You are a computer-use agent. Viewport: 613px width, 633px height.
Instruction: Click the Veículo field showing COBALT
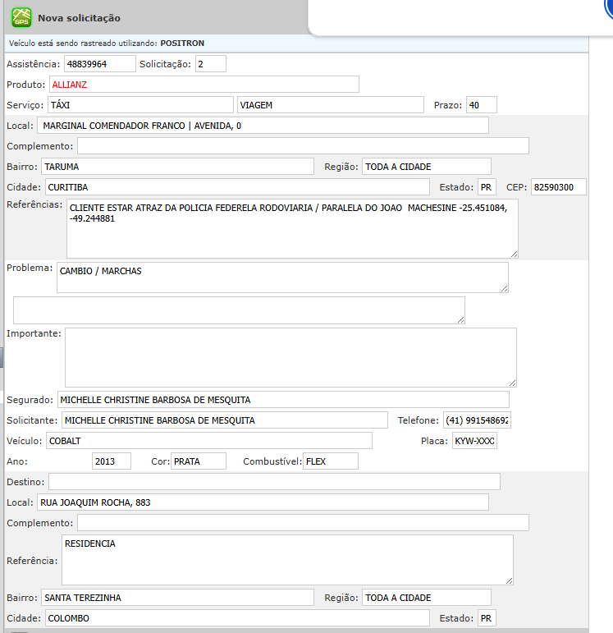(209, 441)
